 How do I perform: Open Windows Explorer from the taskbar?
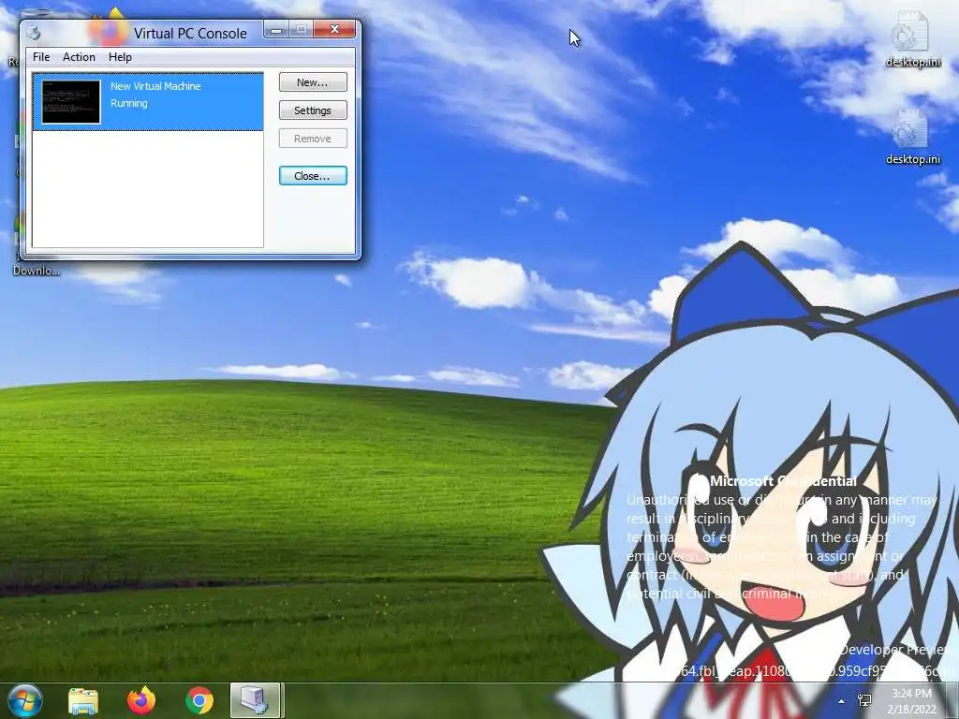(83, 700)
